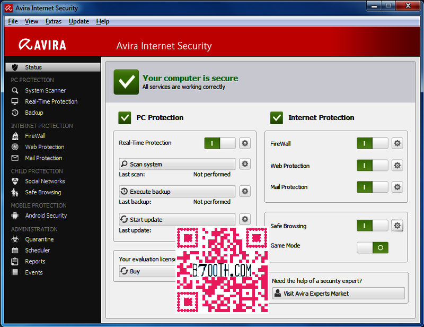Click the large secure status checkmark
Viewport: 424px width, 327px height.
click(x=126, y=82)
